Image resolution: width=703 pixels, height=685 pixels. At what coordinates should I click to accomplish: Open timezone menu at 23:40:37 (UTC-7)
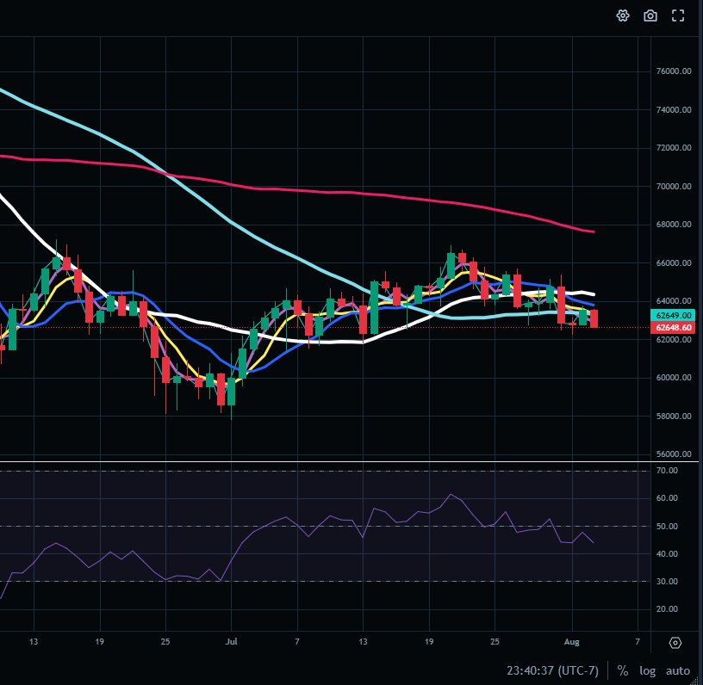[553, 670]
